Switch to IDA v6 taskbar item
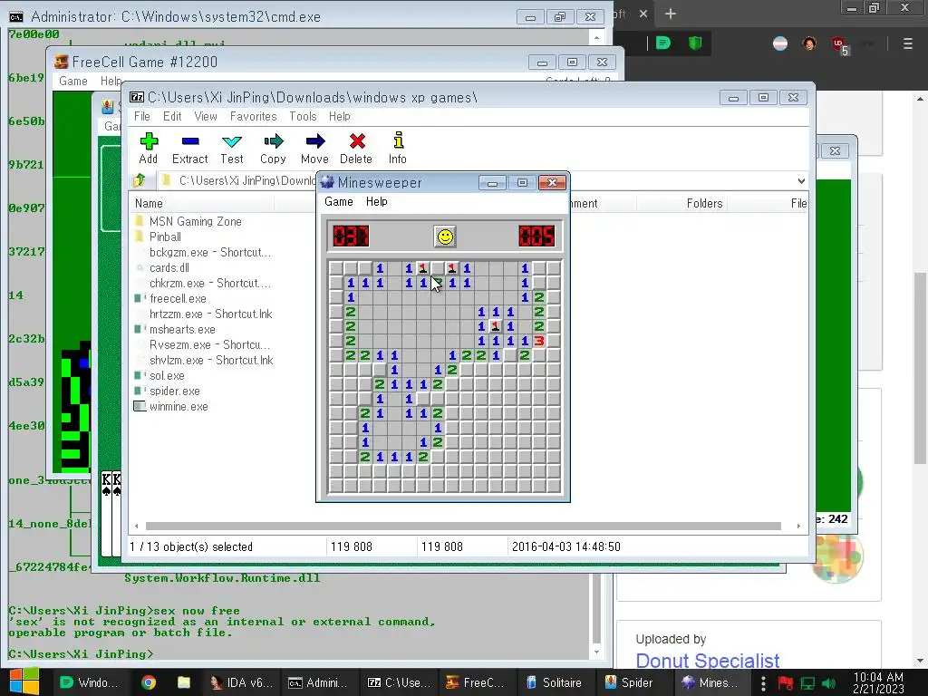Viewport: 928px width, 696px height. 241,682
